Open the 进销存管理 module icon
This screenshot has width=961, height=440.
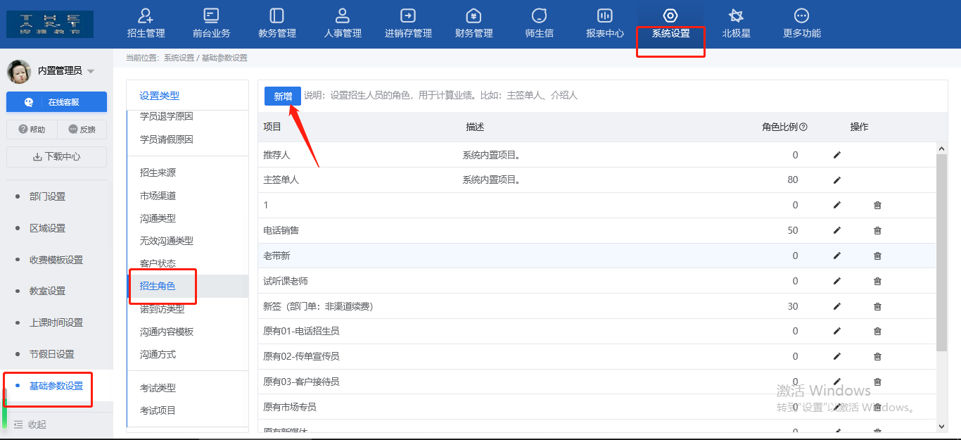408,15
